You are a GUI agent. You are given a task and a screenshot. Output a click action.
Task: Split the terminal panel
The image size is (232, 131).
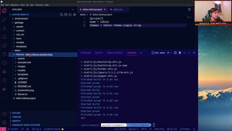[175, 53]
